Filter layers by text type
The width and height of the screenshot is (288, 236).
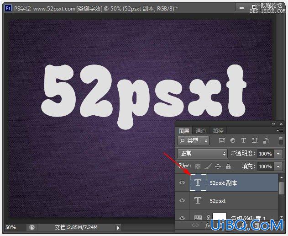pos(244,141)
